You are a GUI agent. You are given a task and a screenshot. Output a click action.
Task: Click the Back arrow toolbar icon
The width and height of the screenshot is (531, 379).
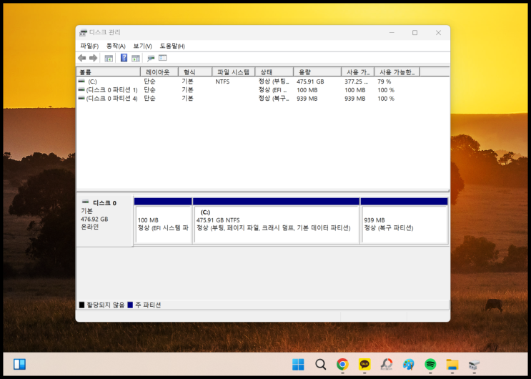point(82,58)
